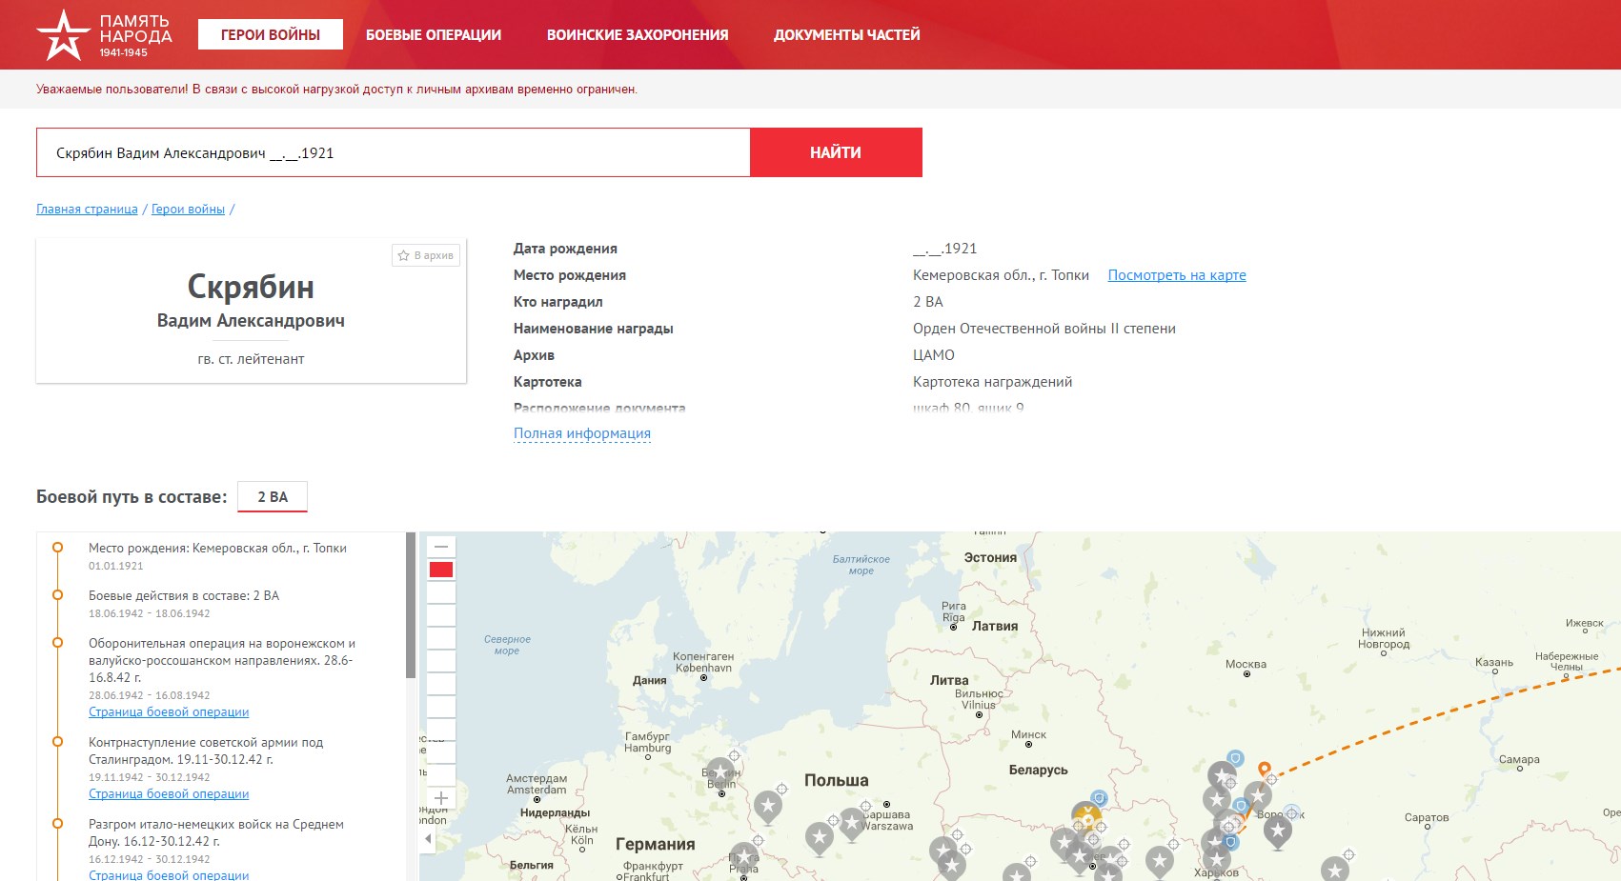Screen dimensions: 1621x881
Task: Click star marker southeast of Voronezh
Action: point(1278,831)
